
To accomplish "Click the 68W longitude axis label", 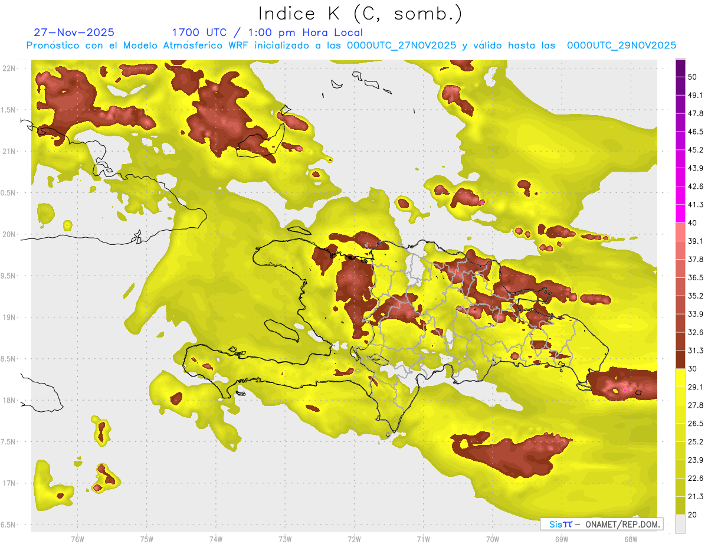I will click(630, 539).
